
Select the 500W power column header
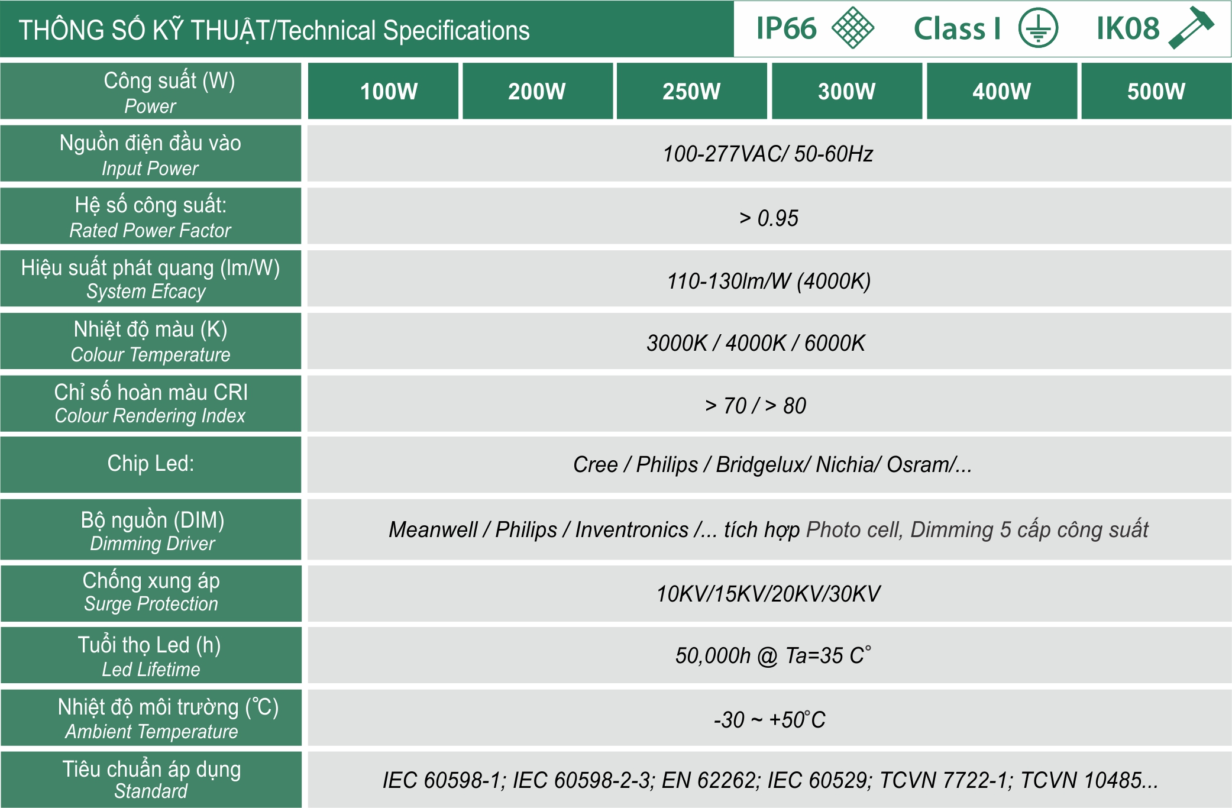[1156, 91]
